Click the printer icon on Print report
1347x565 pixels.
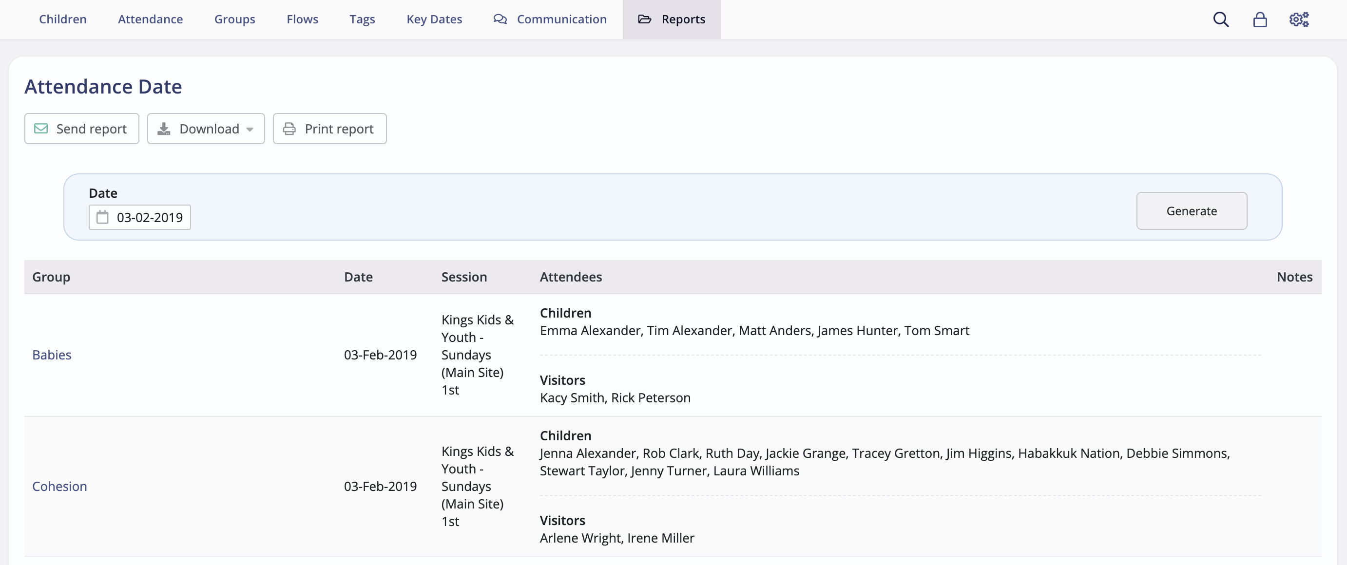pos(289,129)
